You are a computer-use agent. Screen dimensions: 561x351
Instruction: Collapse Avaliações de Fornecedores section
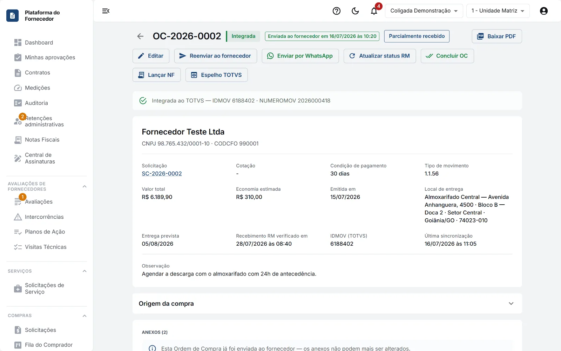tap(85, 186)
